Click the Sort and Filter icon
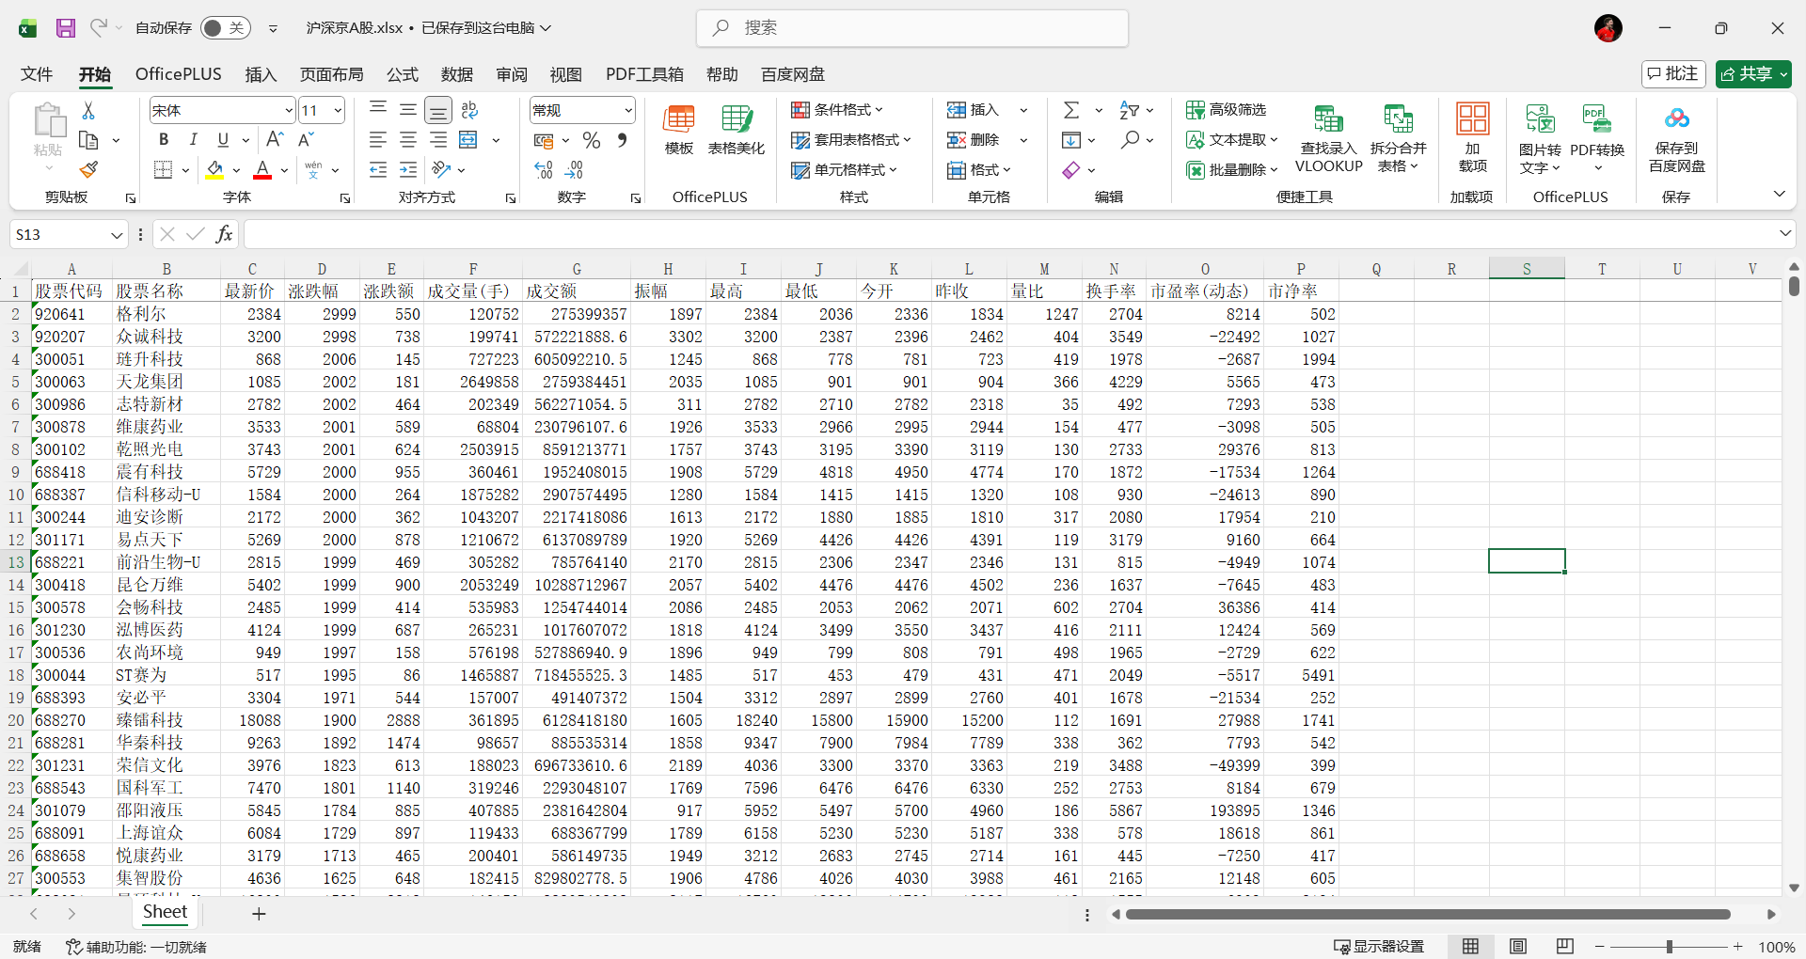This screenshot has height=959, width=1806. click(x=1130, y=110)
